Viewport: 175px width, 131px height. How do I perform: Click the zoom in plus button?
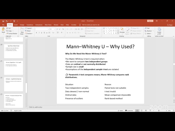[167, 111]
